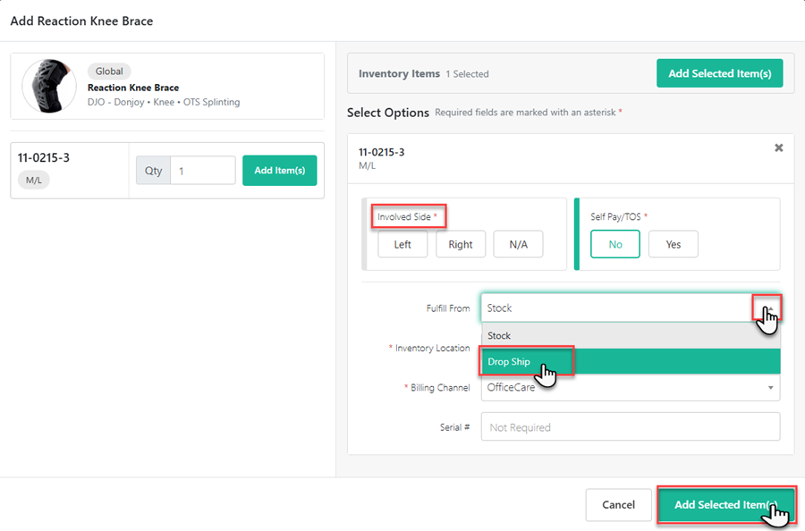This screenshot has height=531, width=805.
Task: Click the Fulfill From combo box field
Action: click(x=617, y=308)
